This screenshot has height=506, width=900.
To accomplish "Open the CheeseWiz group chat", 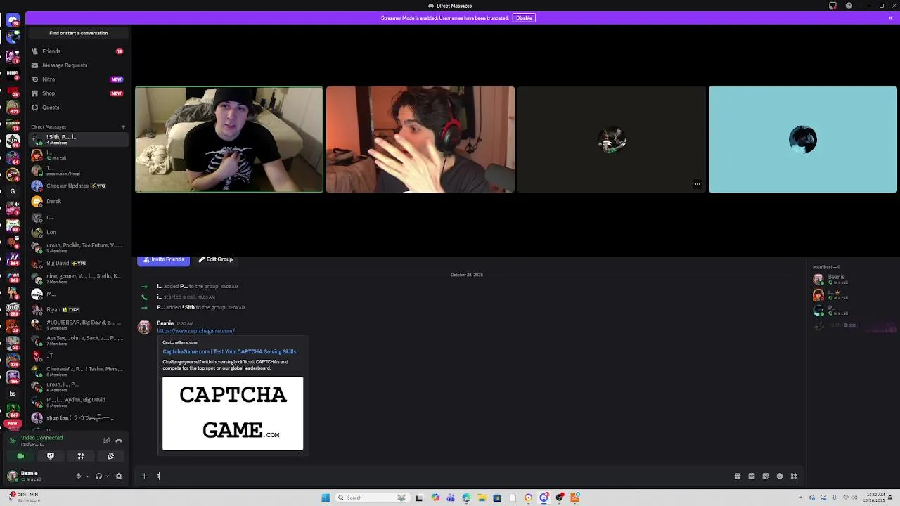I will (x=78, y=371).
